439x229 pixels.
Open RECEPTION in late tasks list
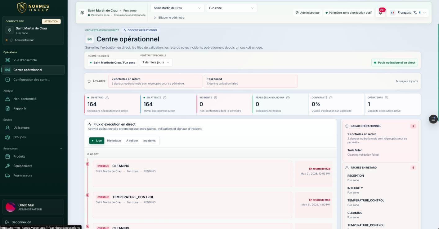tap(381, 178)
